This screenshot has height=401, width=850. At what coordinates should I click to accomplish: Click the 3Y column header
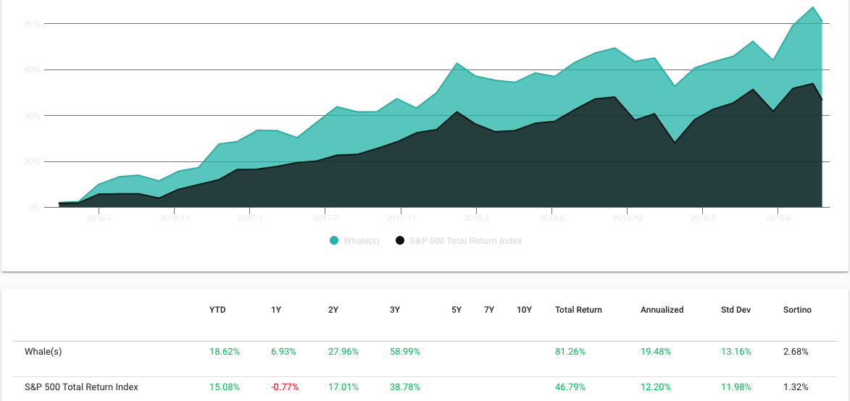pos(395,310)
